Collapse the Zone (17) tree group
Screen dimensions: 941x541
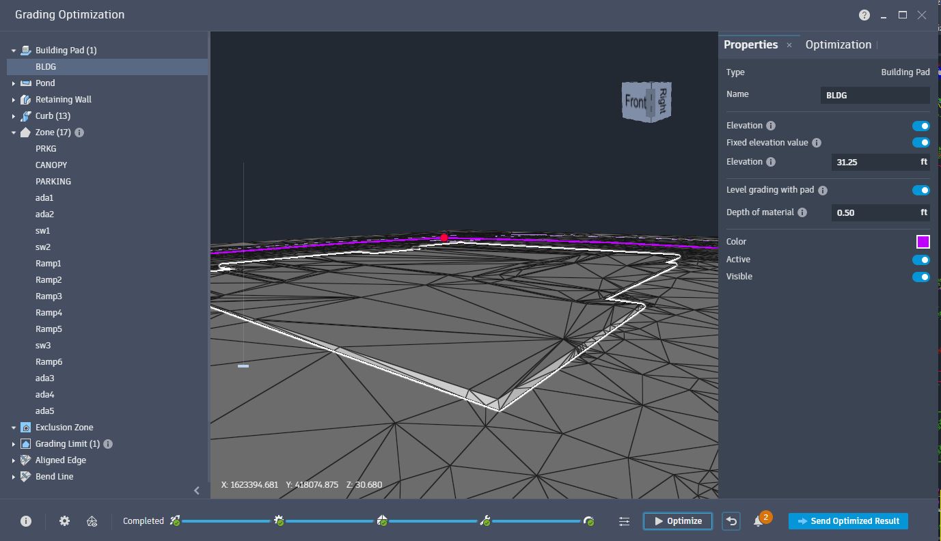14,132
